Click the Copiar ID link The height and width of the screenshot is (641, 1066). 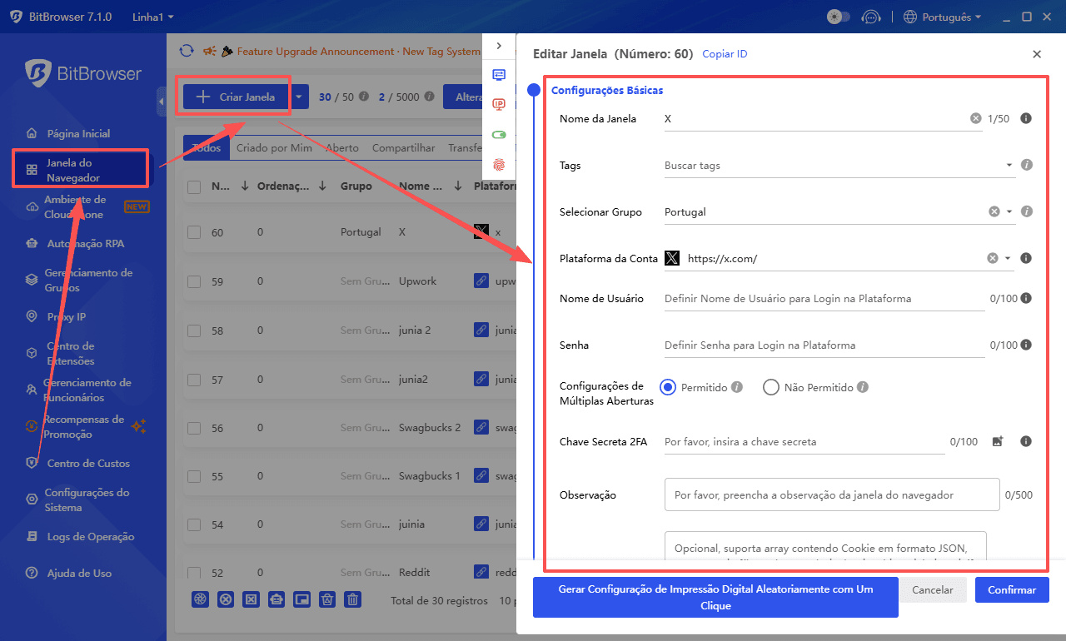coord(725,54)
